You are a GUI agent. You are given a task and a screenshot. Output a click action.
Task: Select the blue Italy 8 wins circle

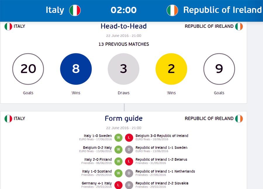76,69
